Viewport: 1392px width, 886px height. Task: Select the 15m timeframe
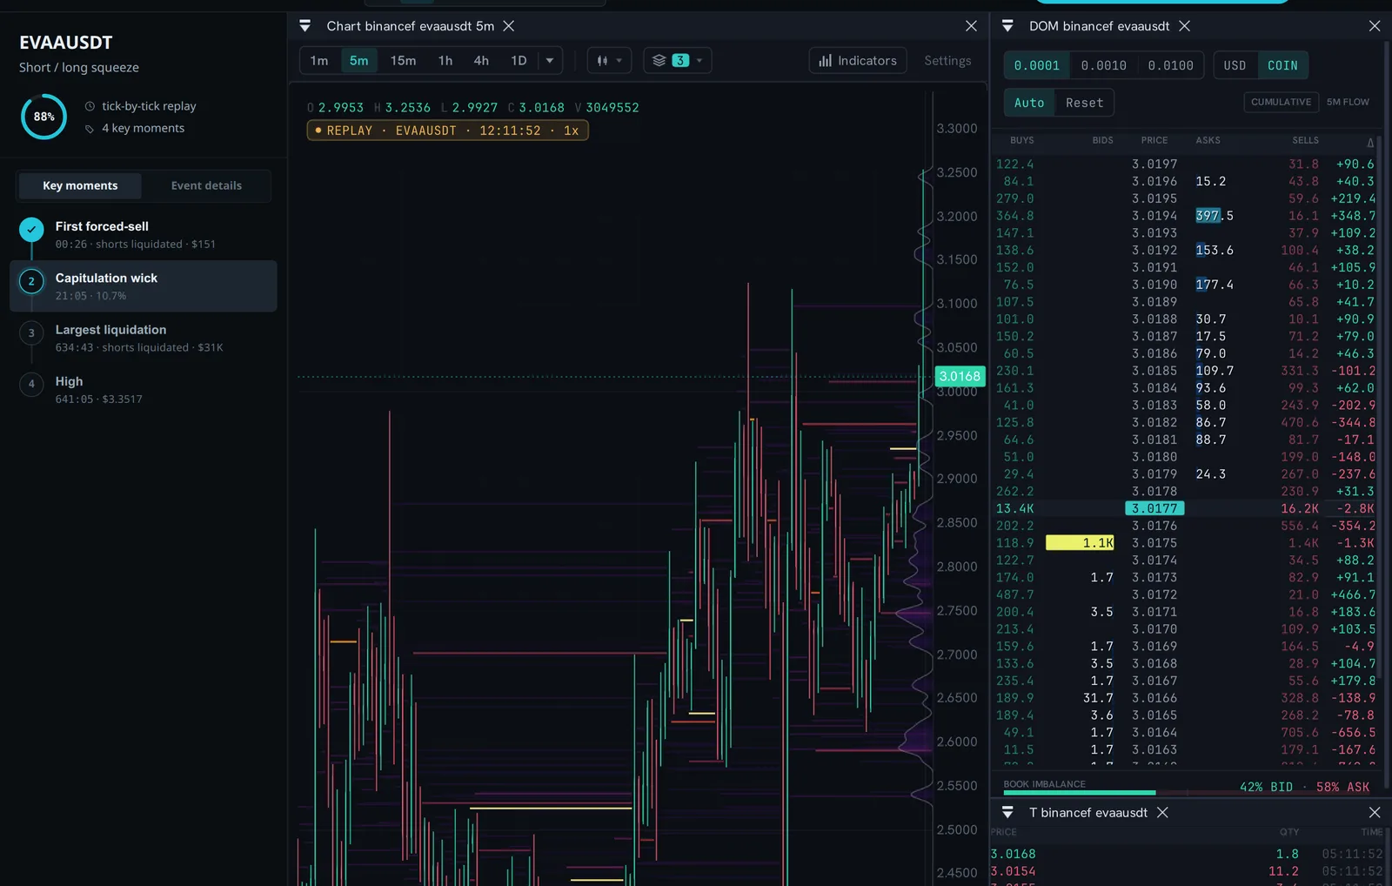[x=403, y=61]
